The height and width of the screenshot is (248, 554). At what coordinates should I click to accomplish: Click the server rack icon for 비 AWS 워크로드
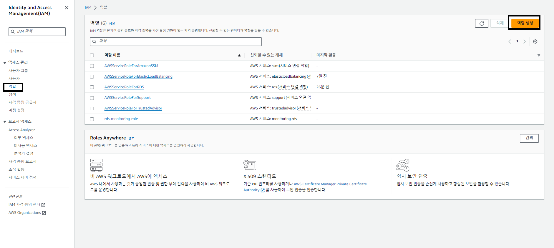[96, 165]
